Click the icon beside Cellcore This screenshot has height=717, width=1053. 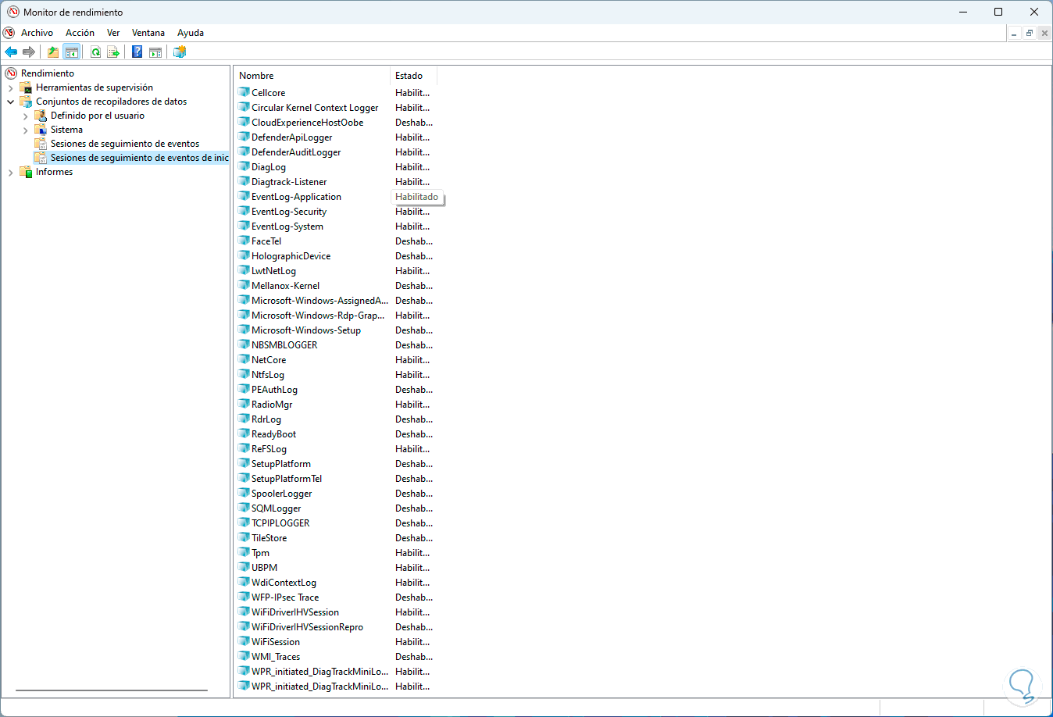[x=244, y=93]
